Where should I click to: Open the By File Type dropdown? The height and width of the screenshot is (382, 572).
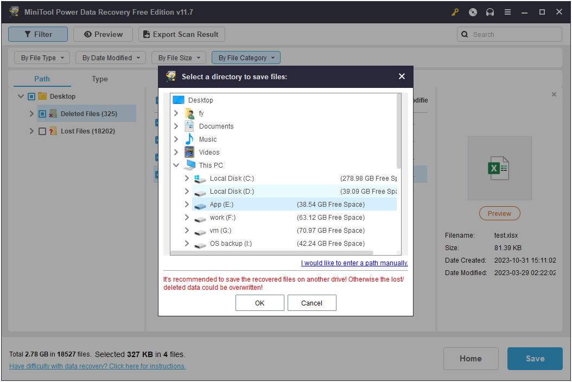point(42,58)
